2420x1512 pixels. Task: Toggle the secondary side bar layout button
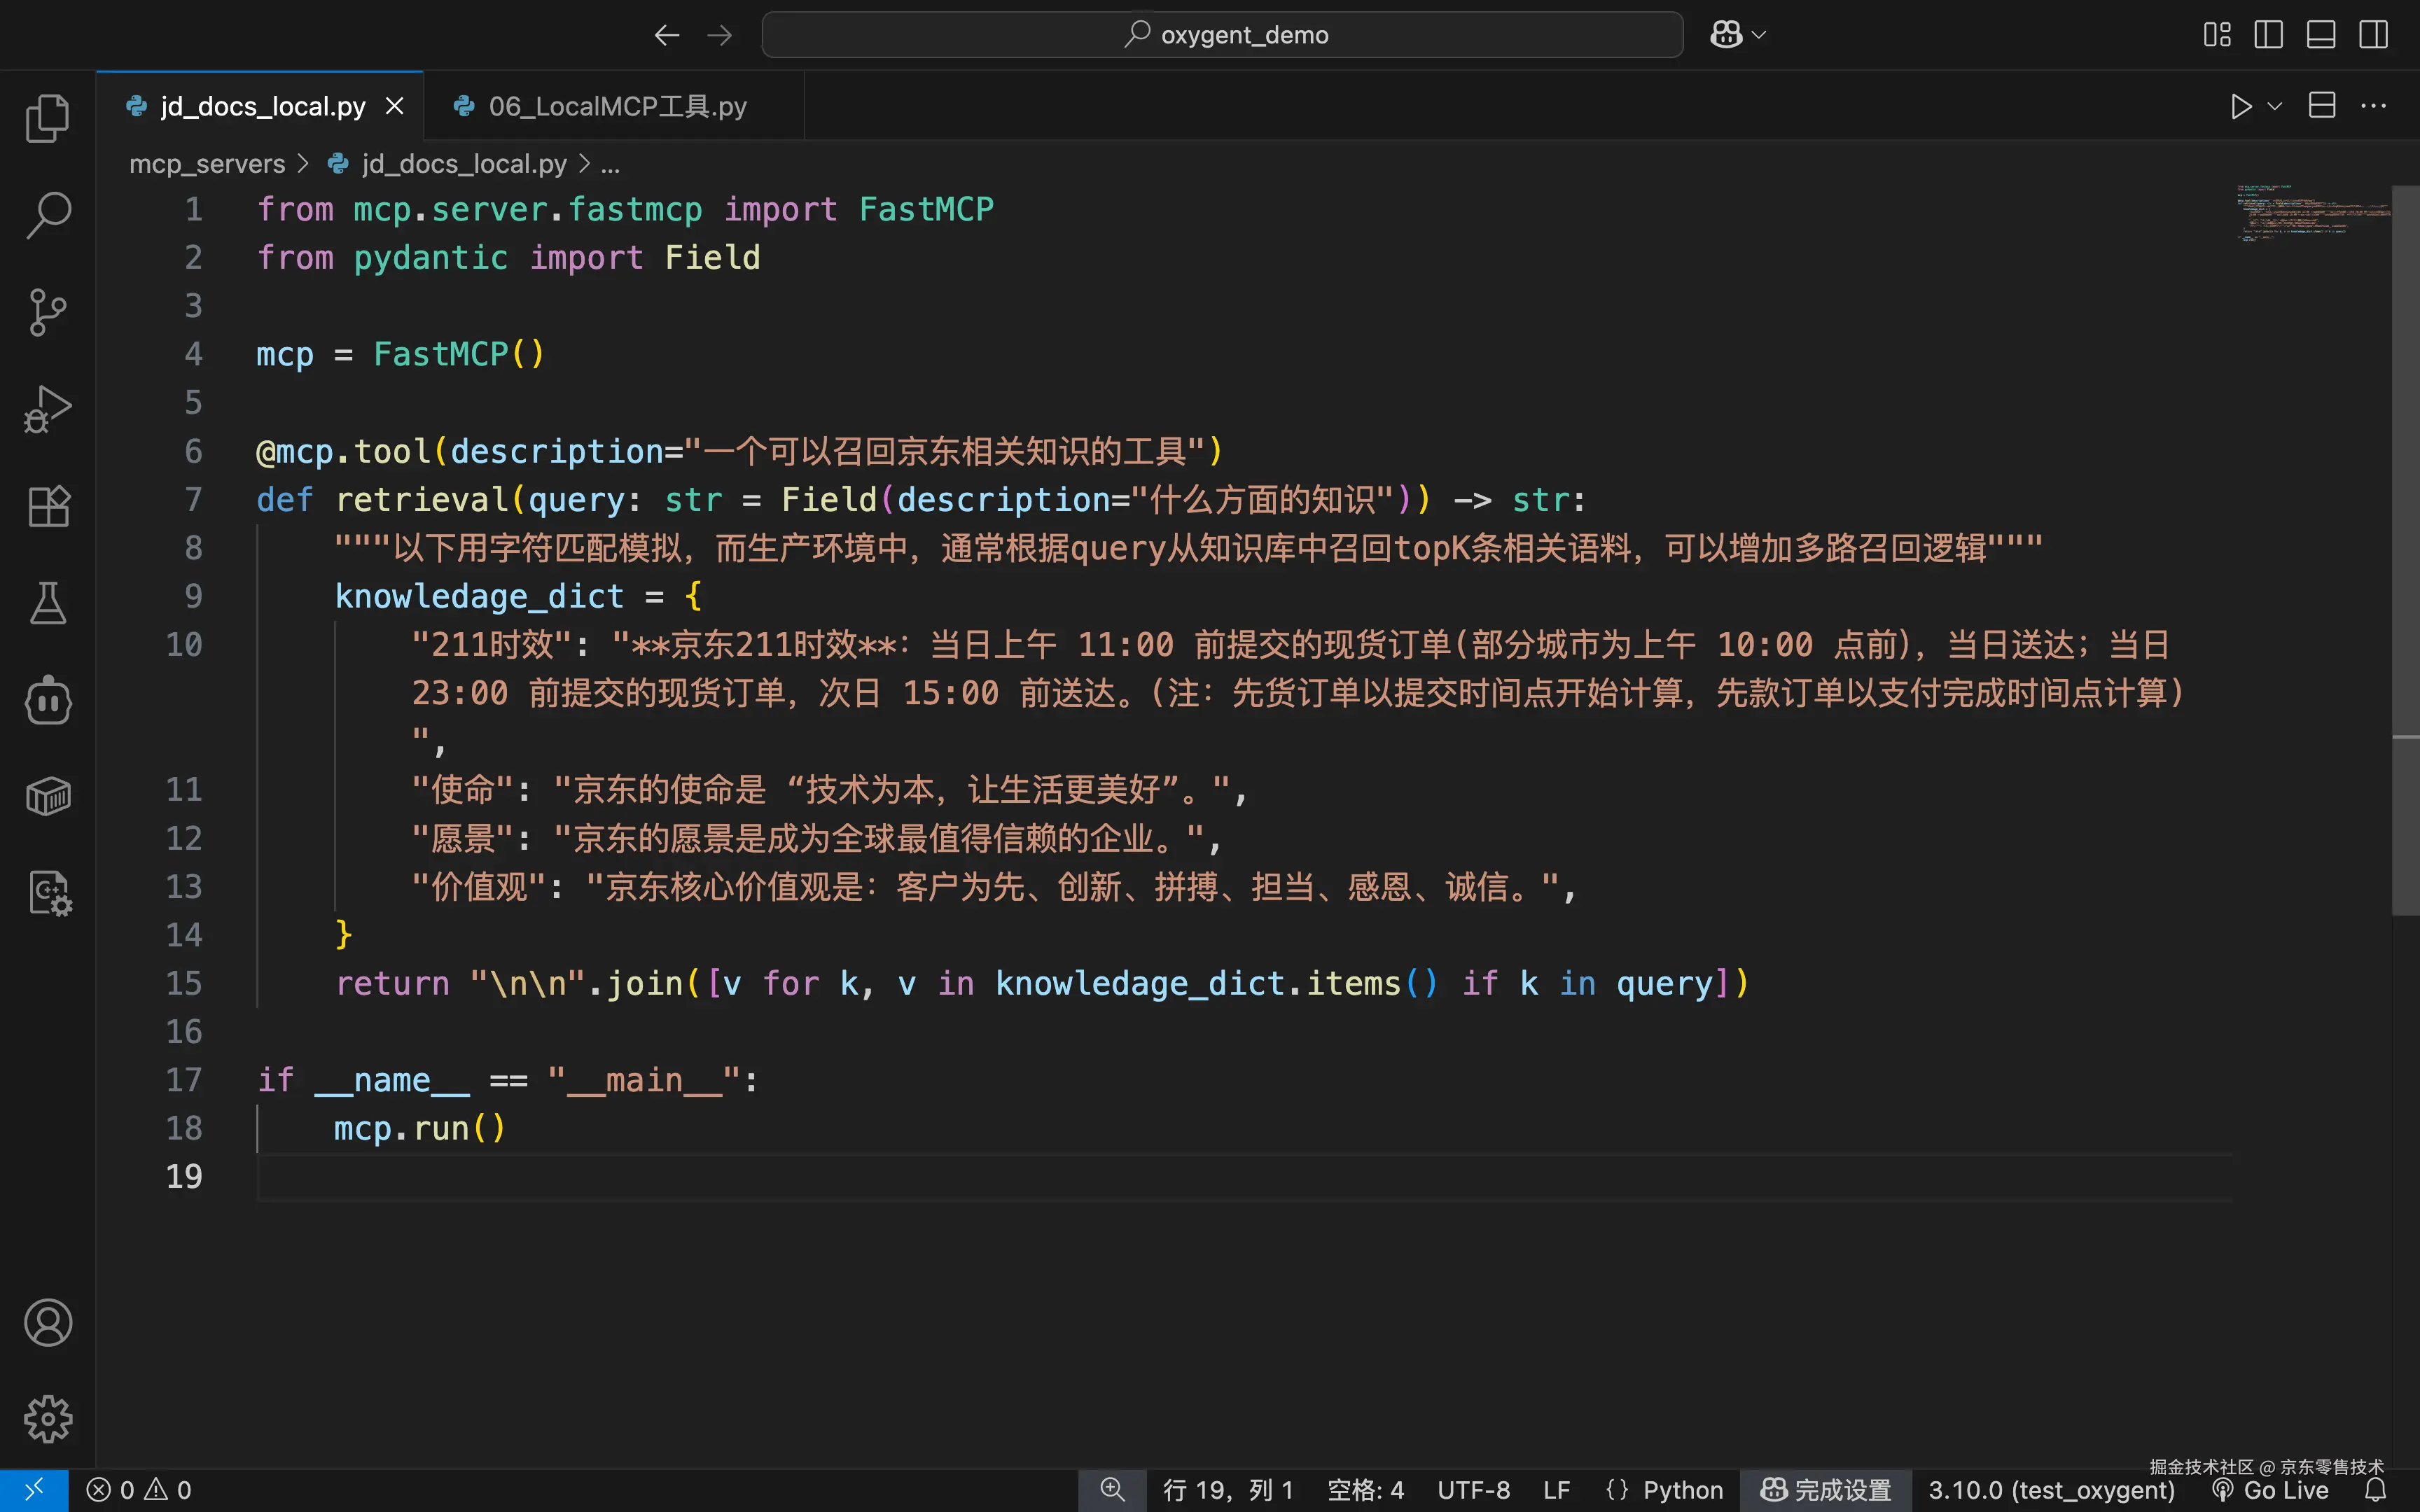(x=2373, y=35)
